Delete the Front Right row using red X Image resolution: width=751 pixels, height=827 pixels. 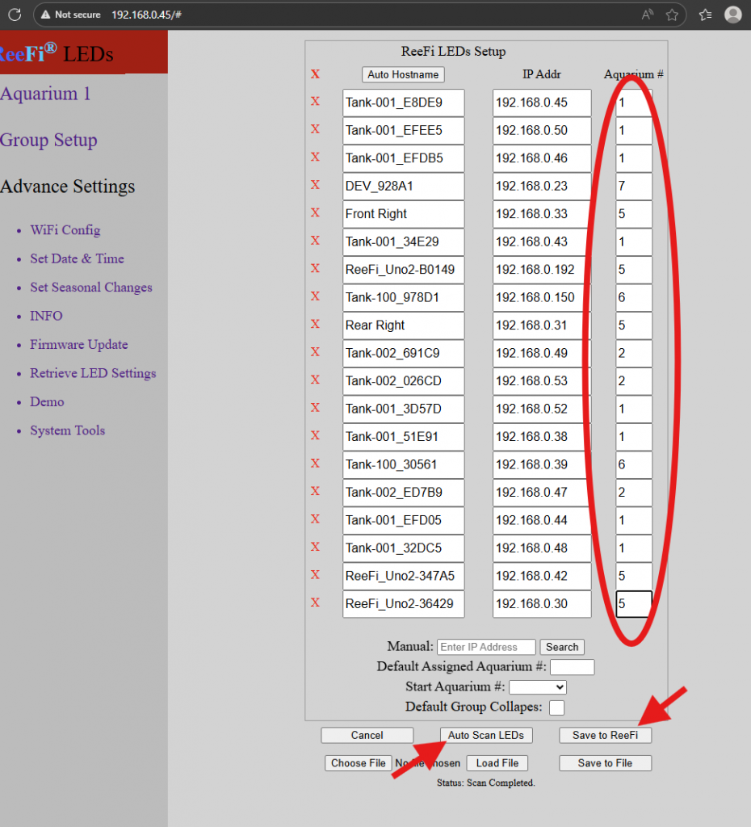pyautogui.click(x=316, y=213)
